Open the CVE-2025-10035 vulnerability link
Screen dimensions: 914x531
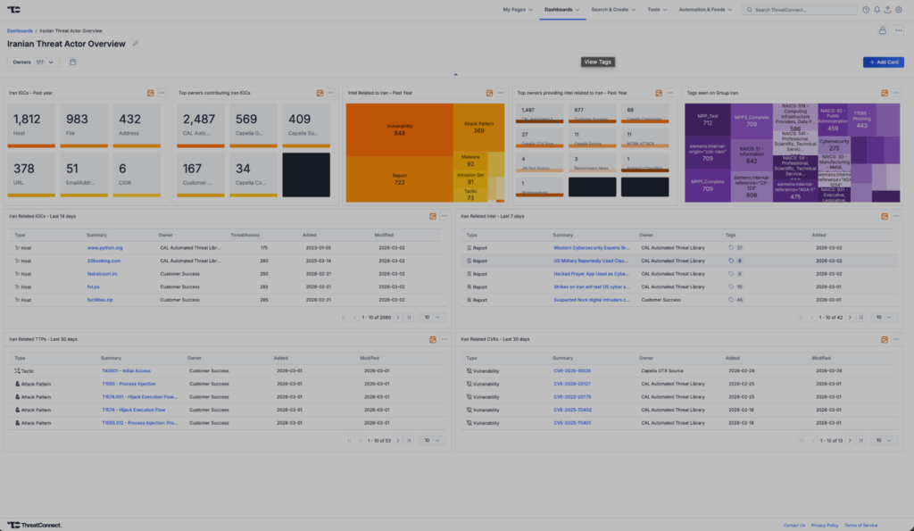[x=572, y=370]
